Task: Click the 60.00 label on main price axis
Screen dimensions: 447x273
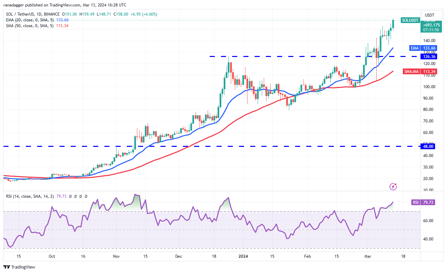Action: 428,133
